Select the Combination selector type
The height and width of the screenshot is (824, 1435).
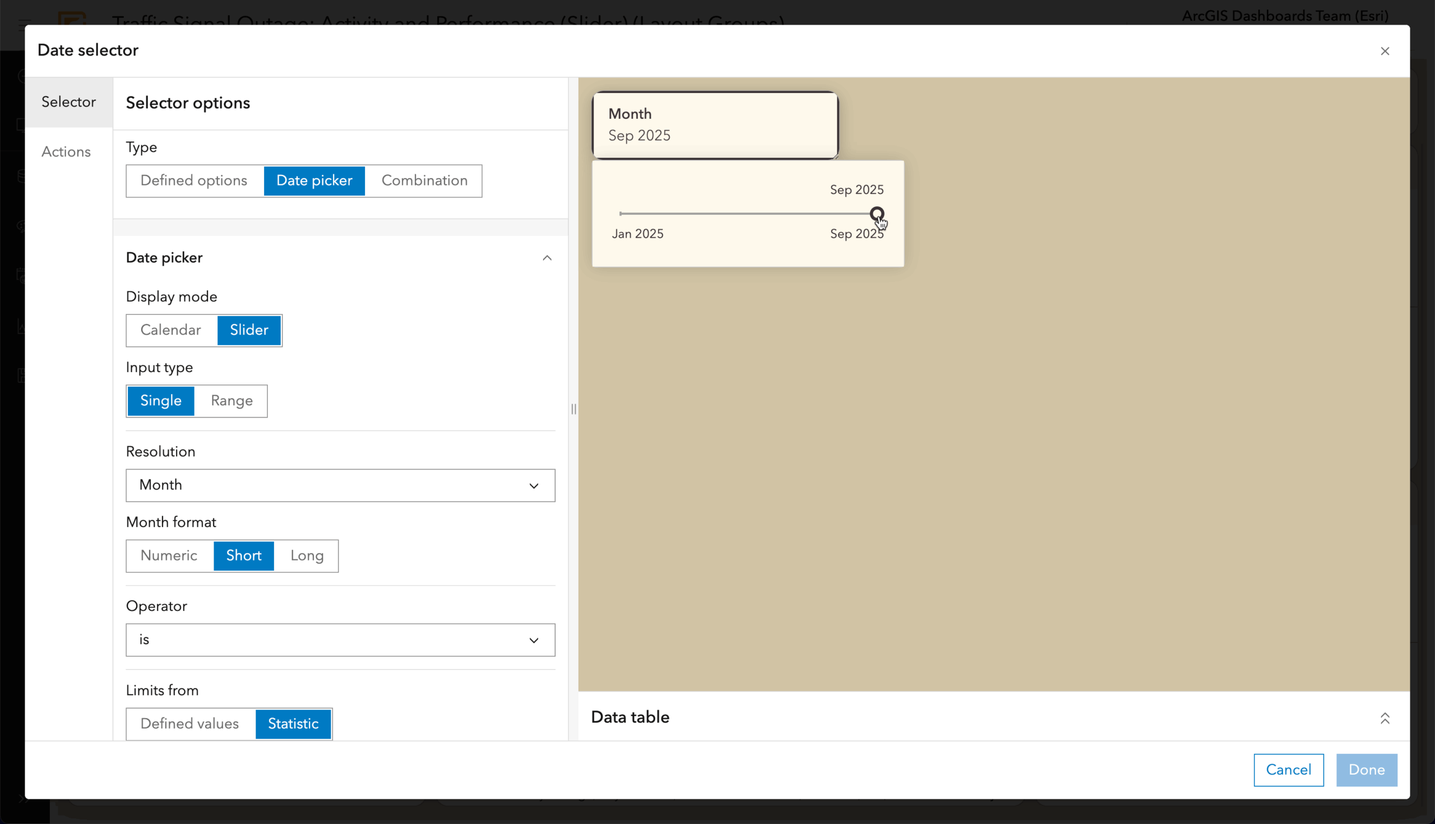click(x=424, y=180)
